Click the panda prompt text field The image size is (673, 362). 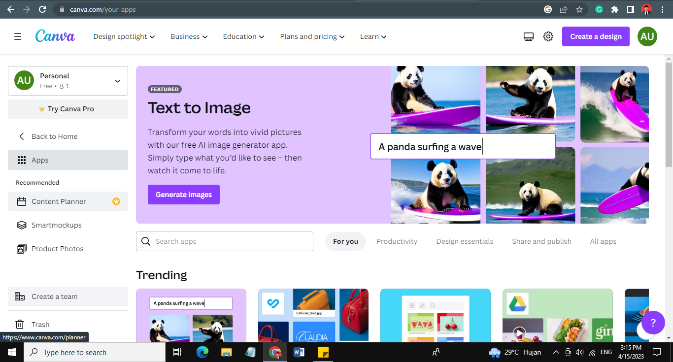(x=462, y=146)
